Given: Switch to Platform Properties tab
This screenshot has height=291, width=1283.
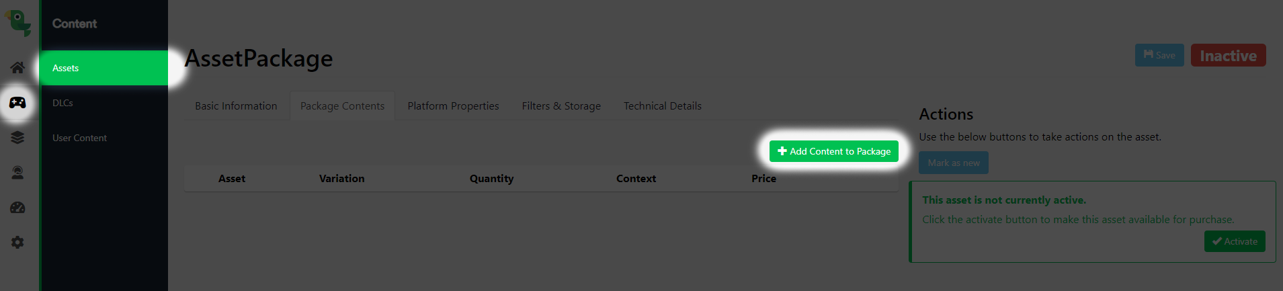Looking at the screenshot, I should 453,106.
